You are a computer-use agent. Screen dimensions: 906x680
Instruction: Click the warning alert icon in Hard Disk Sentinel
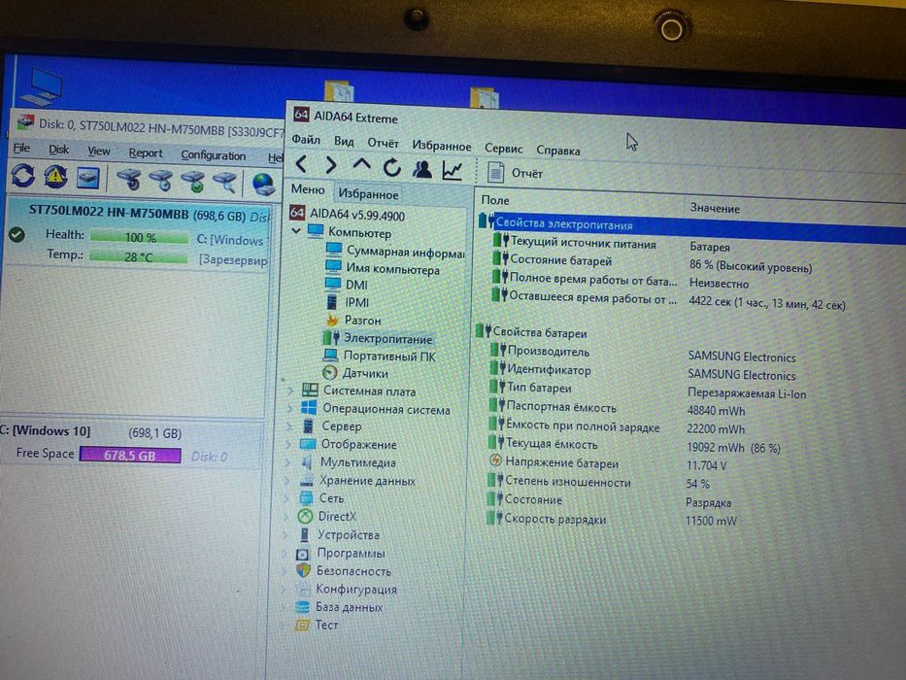55,177
